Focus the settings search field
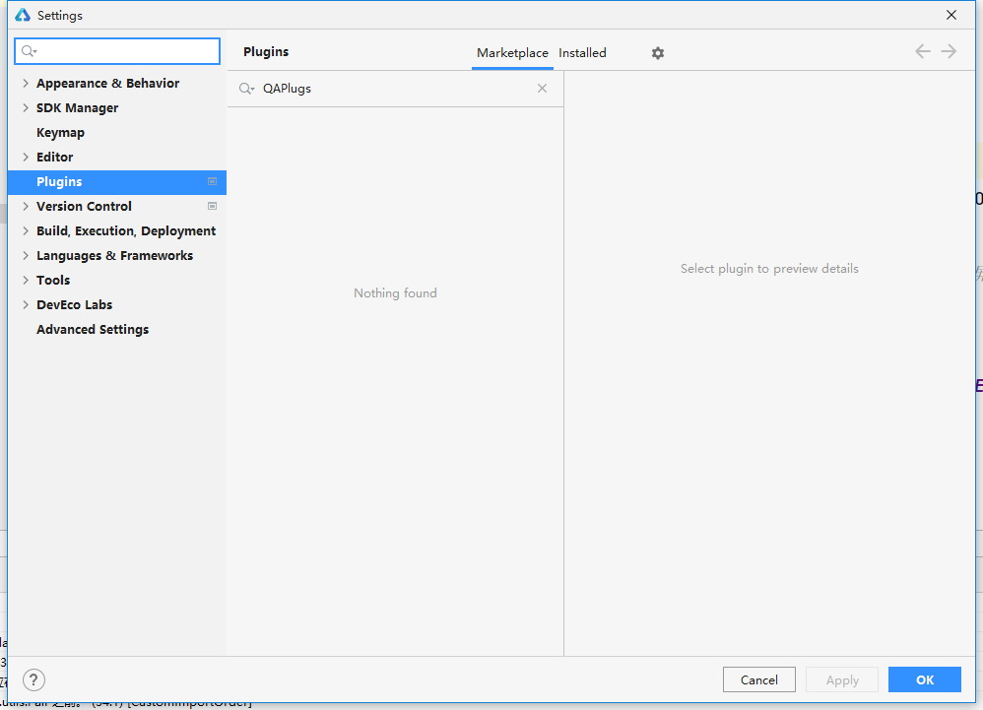This screenshot has height=710, width=983. [x=117, y=51]
